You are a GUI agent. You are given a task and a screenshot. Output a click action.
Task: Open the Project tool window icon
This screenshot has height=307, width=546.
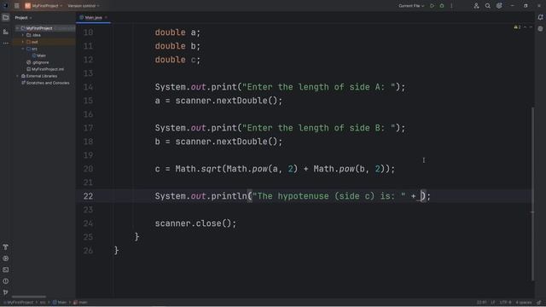coord(6,17)
